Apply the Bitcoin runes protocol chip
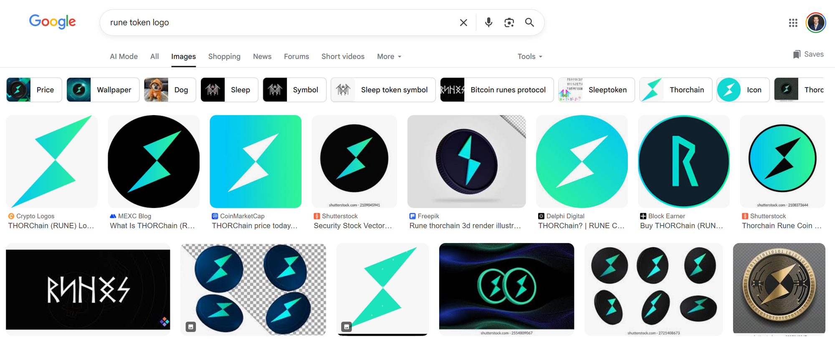This screenshot has height=339, width=835. tap(497, 90)
